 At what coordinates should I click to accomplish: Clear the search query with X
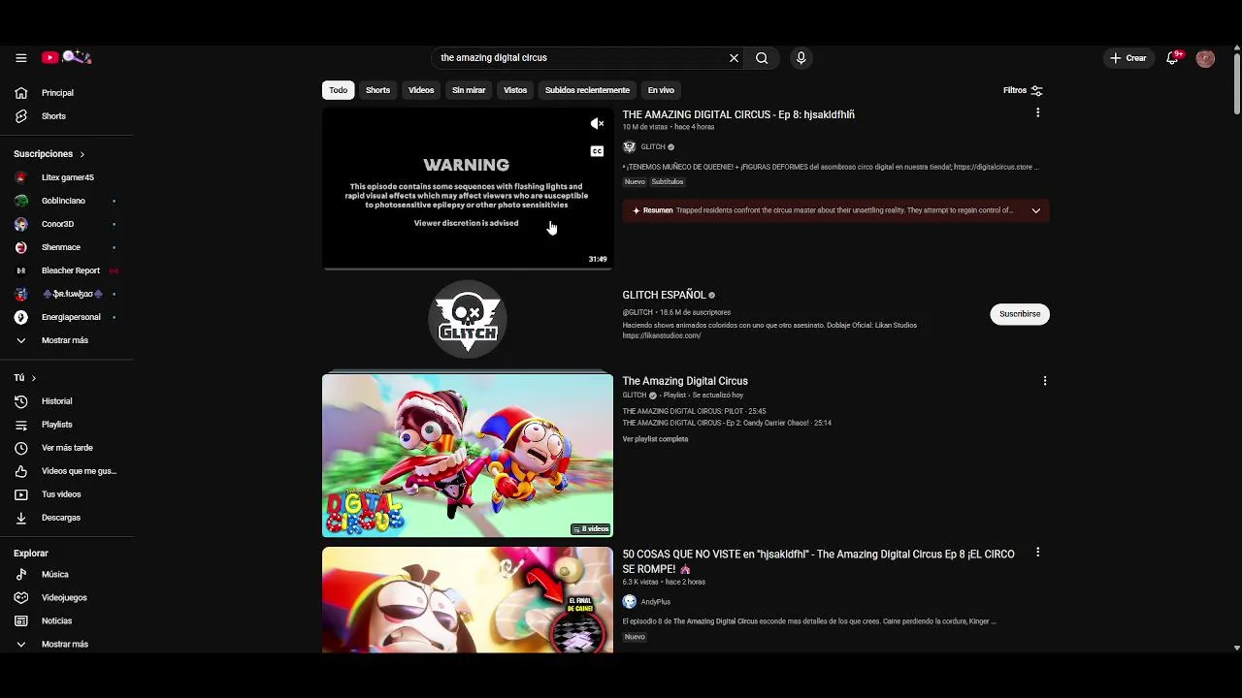tap(734, 58)
